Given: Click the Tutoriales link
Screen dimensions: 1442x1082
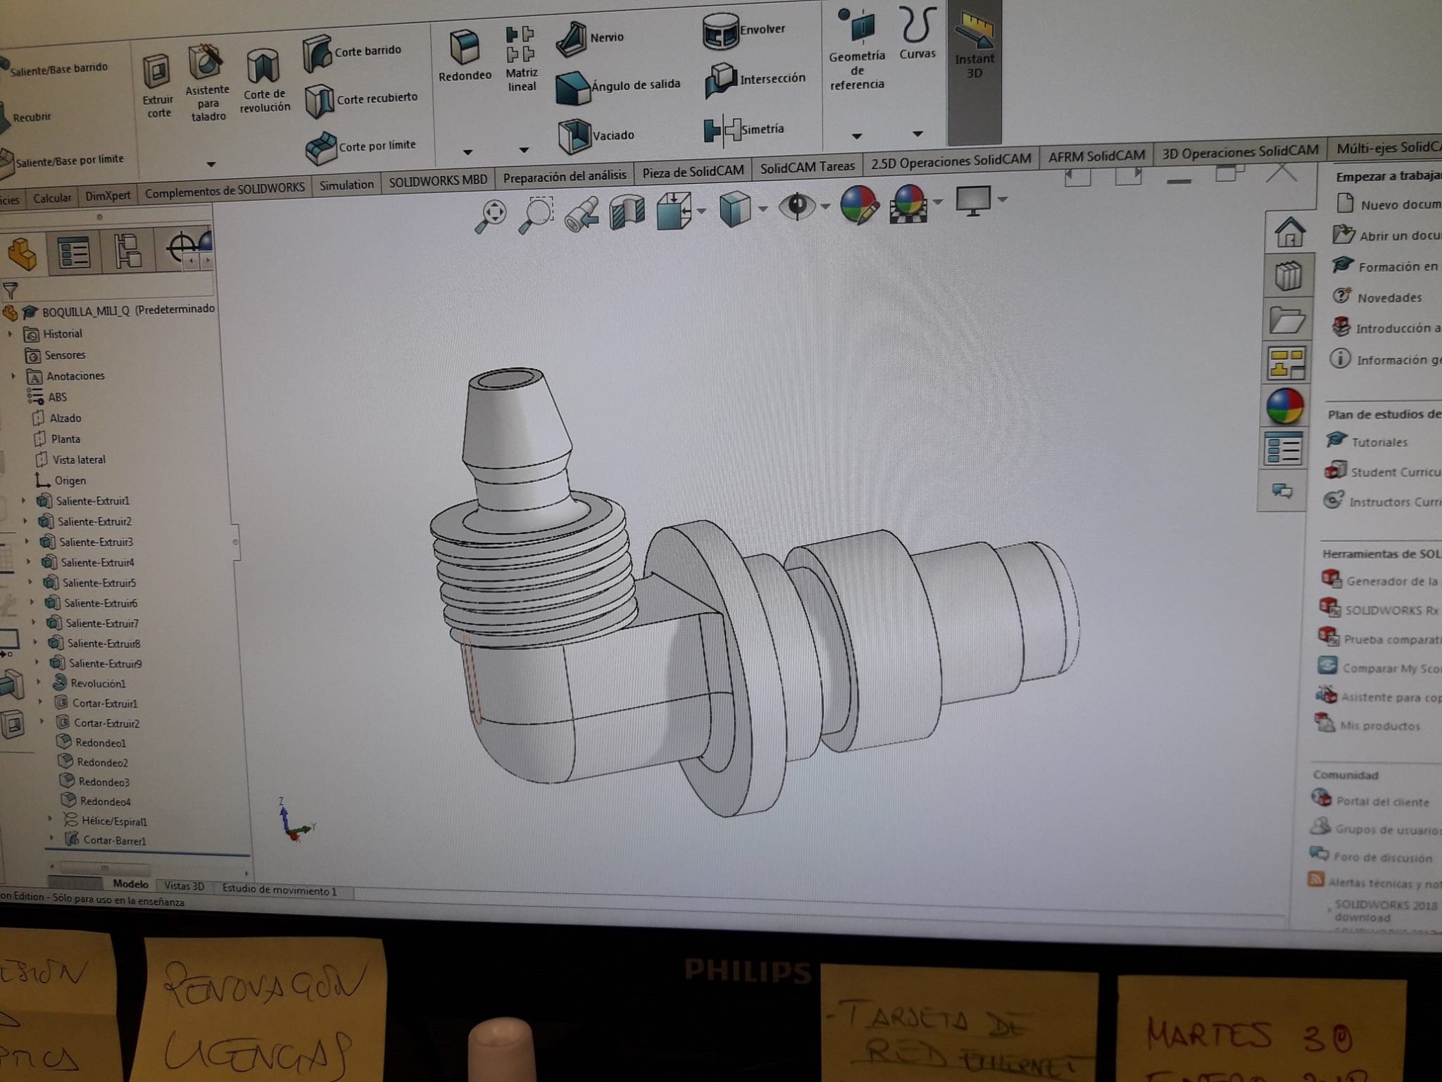Looking at the screenshot, I should click(x=1379, y=442).
